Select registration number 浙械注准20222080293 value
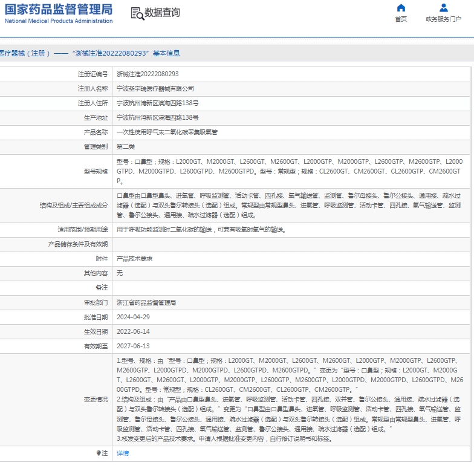 [x=148, y=74]
